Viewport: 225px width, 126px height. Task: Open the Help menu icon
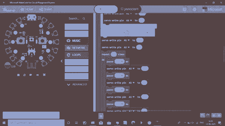(185, 9)
